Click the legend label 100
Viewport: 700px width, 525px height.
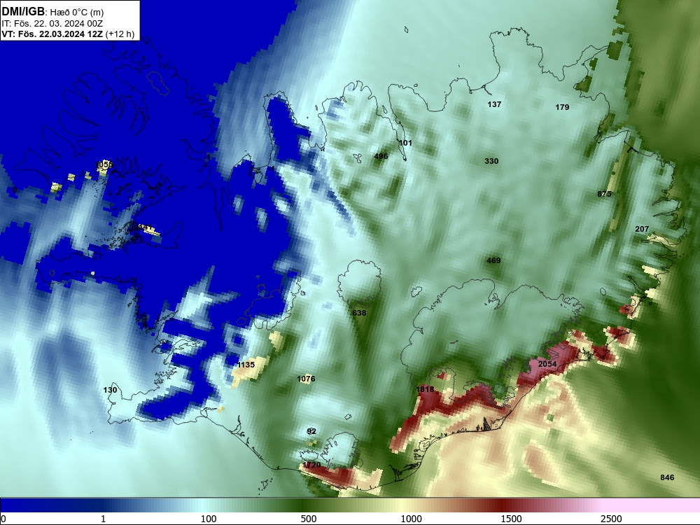tap(209, 519)
